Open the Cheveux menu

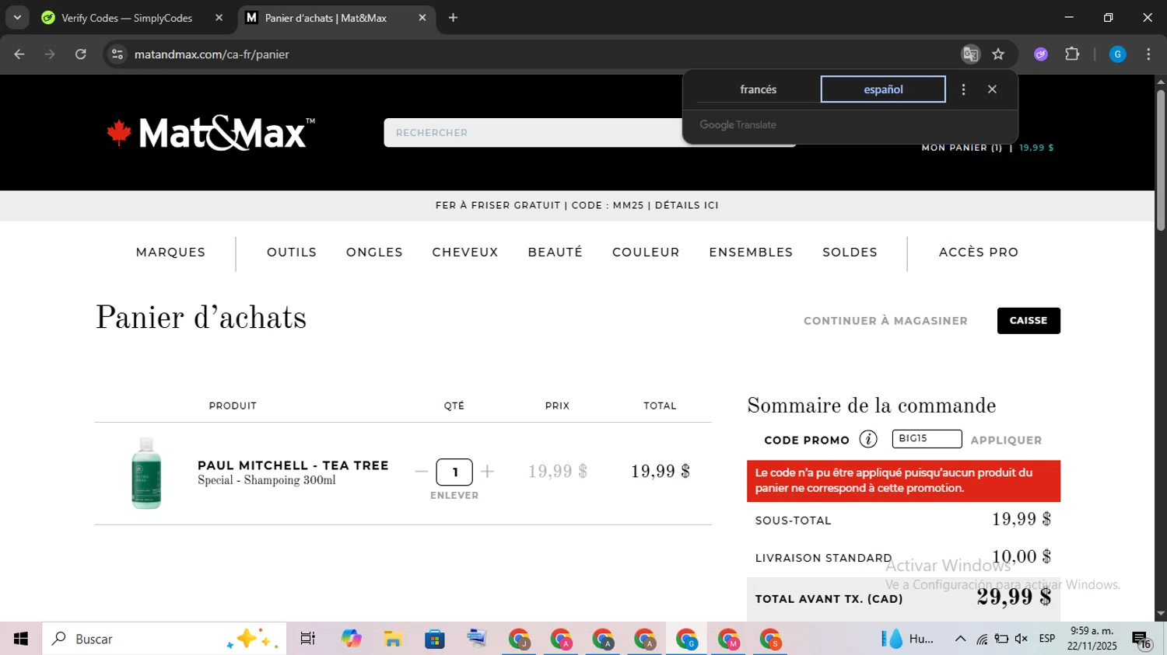(465, 253)
